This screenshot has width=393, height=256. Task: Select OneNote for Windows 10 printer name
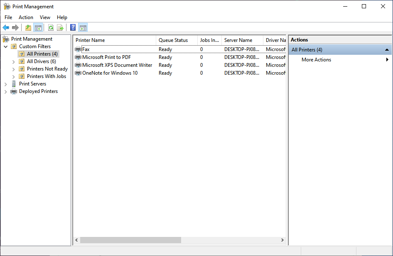point(110,73)
